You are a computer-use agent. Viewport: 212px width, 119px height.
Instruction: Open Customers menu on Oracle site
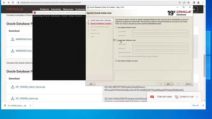[80, 9]
